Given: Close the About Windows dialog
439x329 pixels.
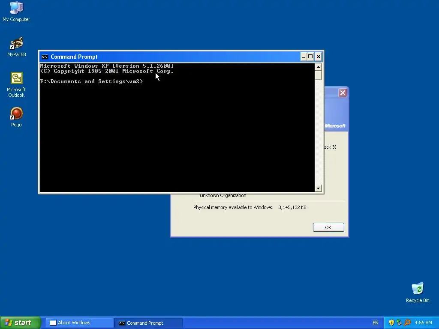Looking at the screenshot, I should coord(343,93).
